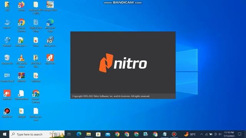Open the battery status tray icon
246x138 pixels.
[211, 134]
